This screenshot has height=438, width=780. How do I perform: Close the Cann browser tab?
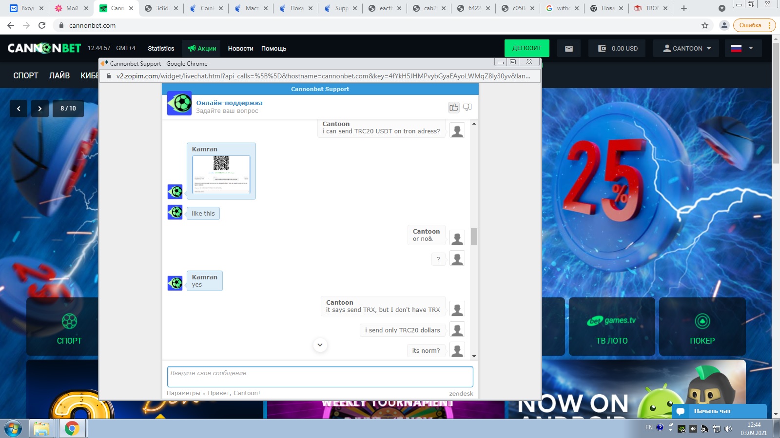coord(131,8)
